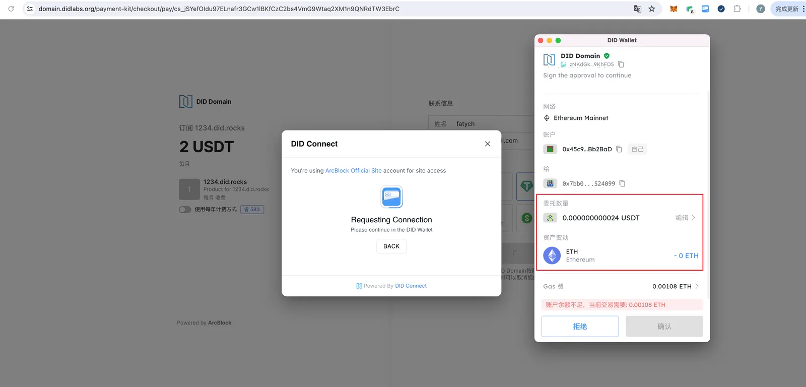Click the 2 USDT price heading
This screenshot has width=806, height=387.
(207, 147)
